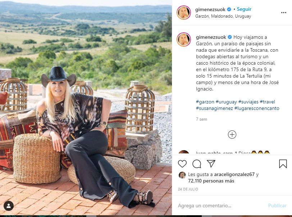Show tagged people icon on photo
Viewport: 292px width, 217px height.
point(9,206)
